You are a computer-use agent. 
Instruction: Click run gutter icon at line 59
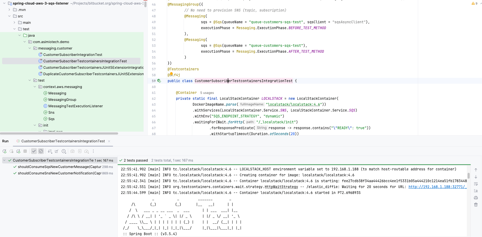tap(159, 81)
